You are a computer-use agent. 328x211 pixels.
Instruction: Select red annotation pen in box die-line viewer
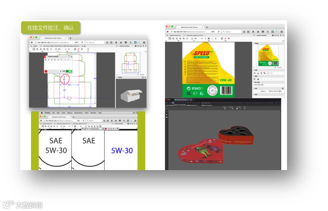tap(78, 49)
